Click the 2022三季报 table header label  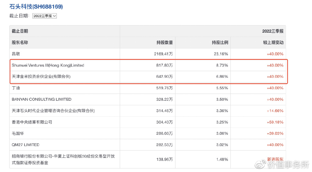pyautogui.click(x=273, y=31)
